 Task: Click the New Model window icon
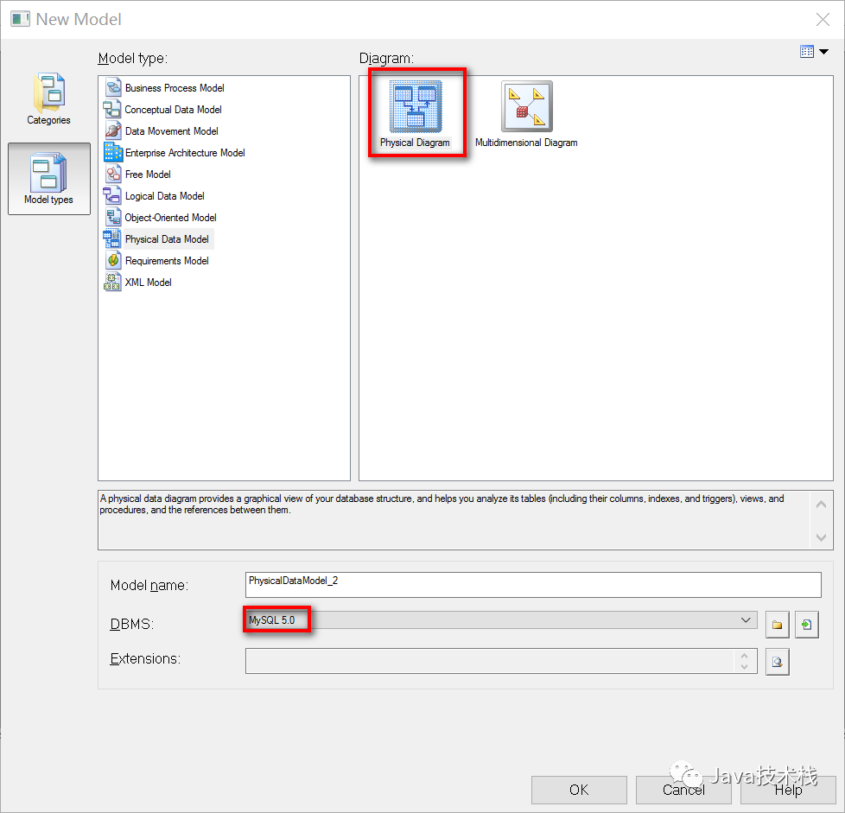20,19
